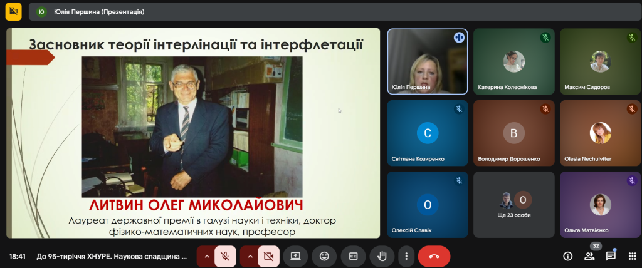
Task: Click the speaking indicator on Юлія Першина tile
Action: [458, 38]
